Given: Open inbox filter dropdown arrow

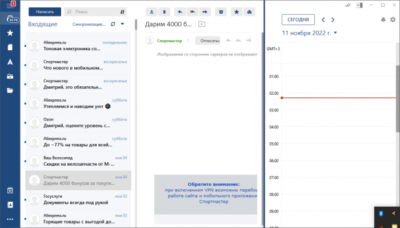Looking at the screenshot, I should 122,24.
